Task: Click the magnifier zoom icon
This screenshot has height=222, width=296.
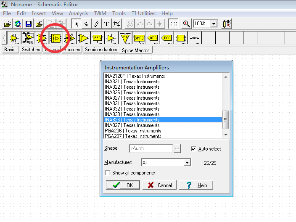Action: pyautogui.click(x=186, y=24)
